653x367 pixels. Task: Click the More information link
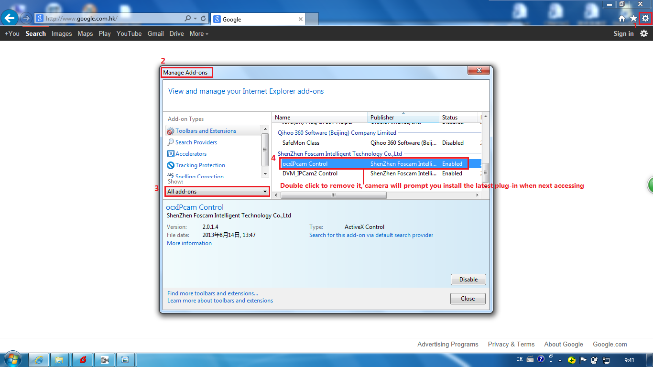[x=189, y=243]
